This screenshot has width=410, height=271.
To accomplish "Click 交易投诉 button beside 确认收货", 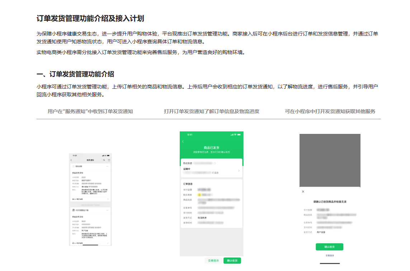I will click(213, 261).
